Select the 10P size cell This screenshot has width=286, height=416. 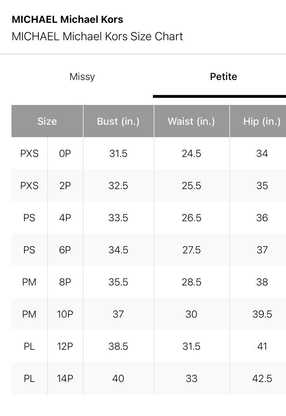pos(65,314)
